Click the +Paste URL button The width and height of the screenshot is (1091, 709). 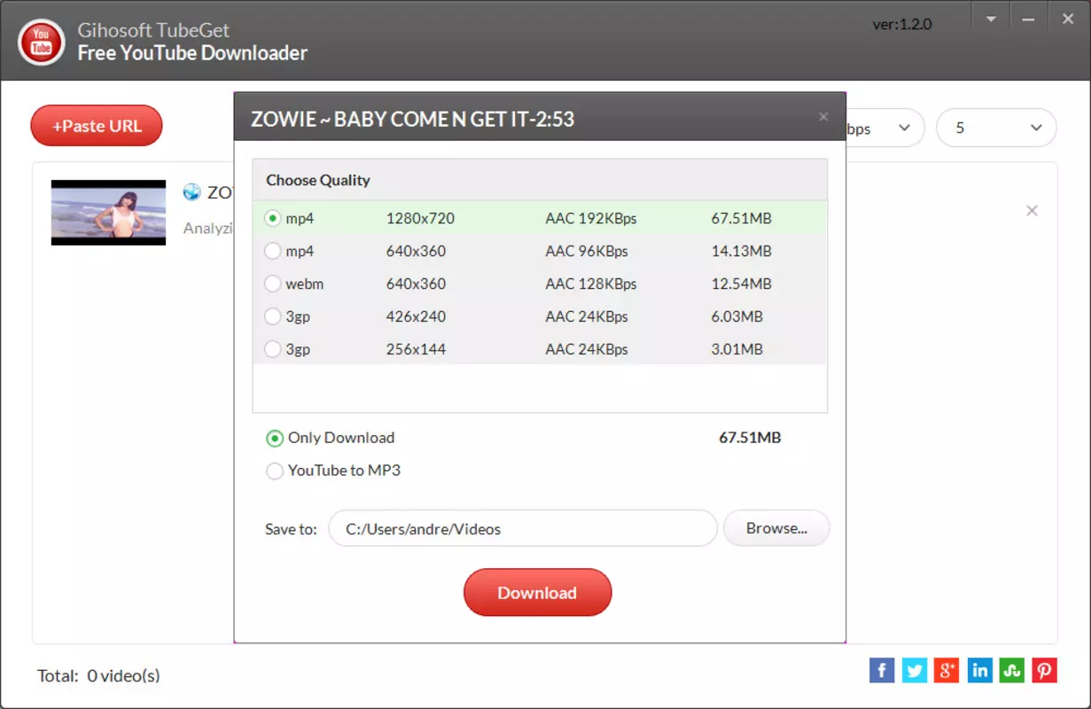click(x=97, y=126)
